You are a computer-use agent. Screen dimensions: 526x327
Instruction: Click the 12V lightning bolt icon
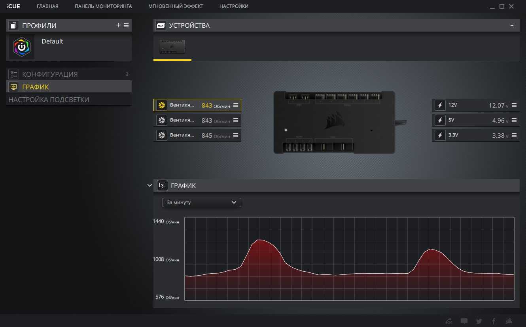pyautogui.click(x=440, y=106)
